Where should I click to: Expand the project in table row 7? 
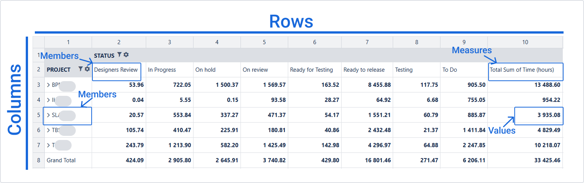48,145
